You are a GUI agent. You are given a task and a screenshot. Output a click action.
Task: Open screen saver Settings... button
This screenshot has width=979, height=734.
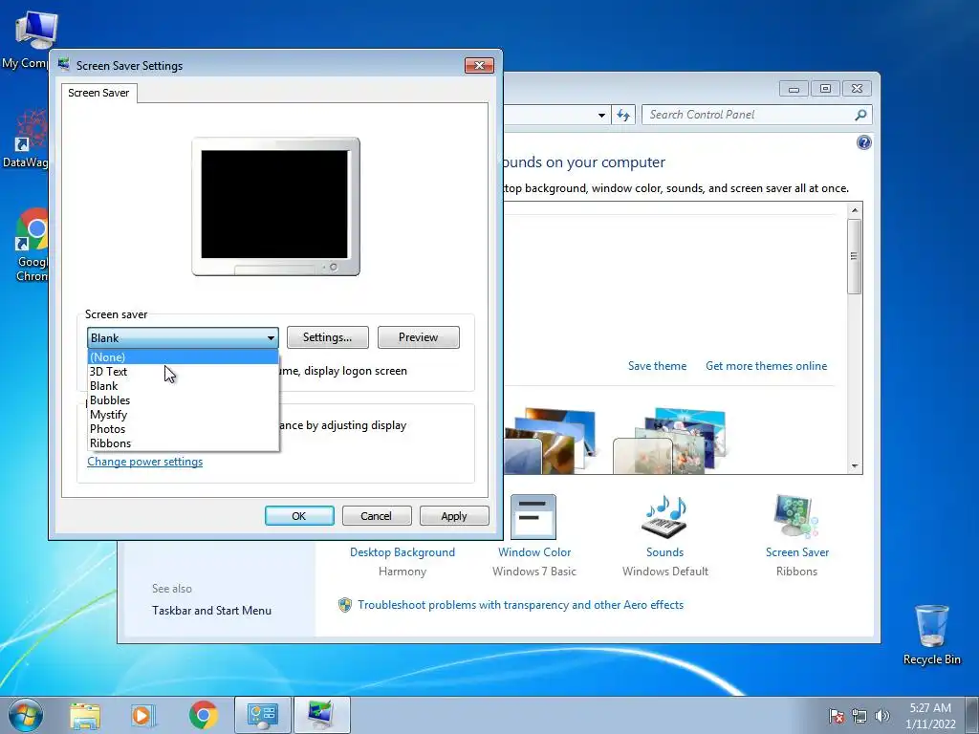tap(327, 337)
